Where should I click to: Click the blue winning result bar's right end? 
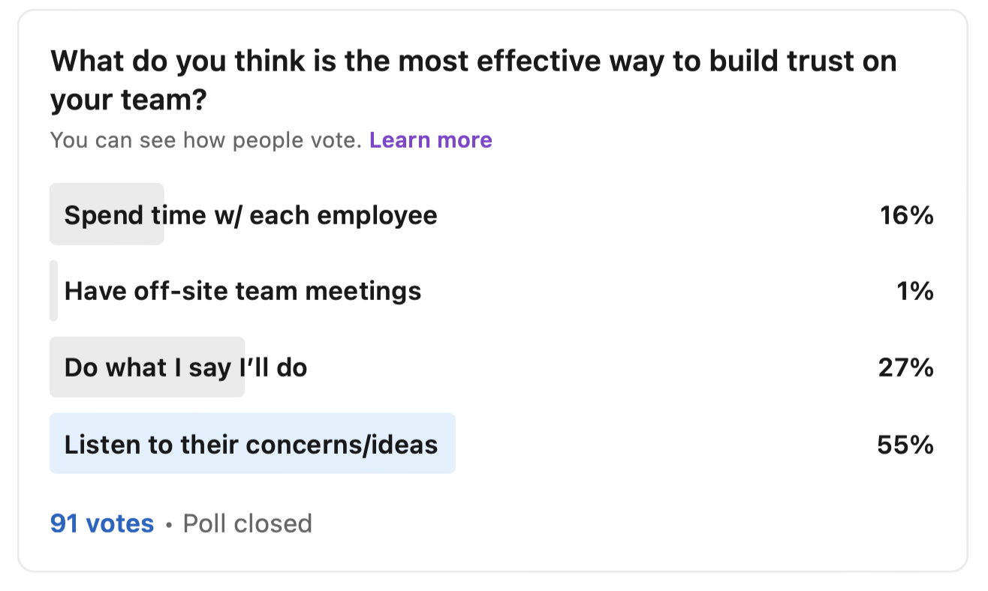[x=447, y=444]
